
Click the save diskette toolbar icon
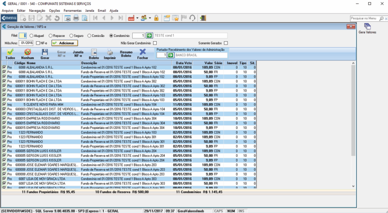pos(32,18)
